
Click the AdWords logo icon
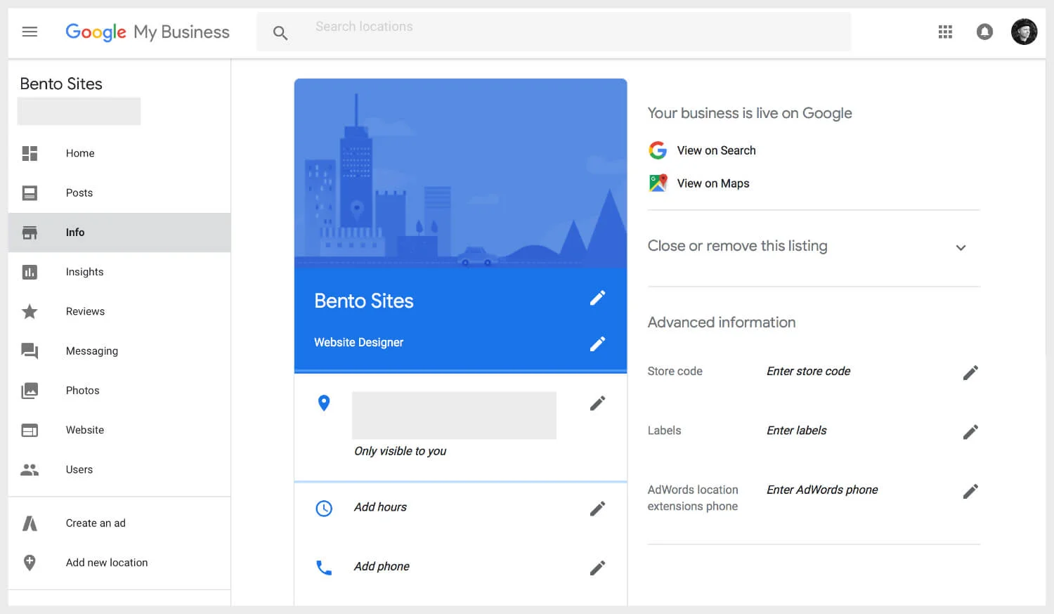[30, 523]
